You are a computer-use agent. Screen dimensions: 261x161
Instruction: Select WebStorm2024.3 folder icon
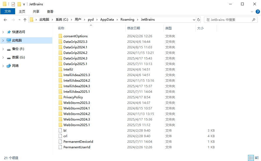[x=60, y=119]
